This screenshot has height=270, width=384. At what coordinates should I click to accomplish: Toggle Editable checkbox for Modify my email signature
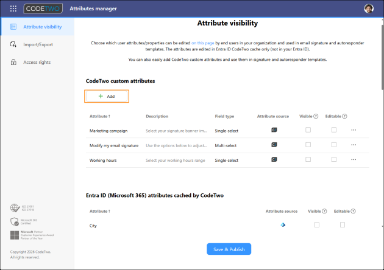coord(334,145)
